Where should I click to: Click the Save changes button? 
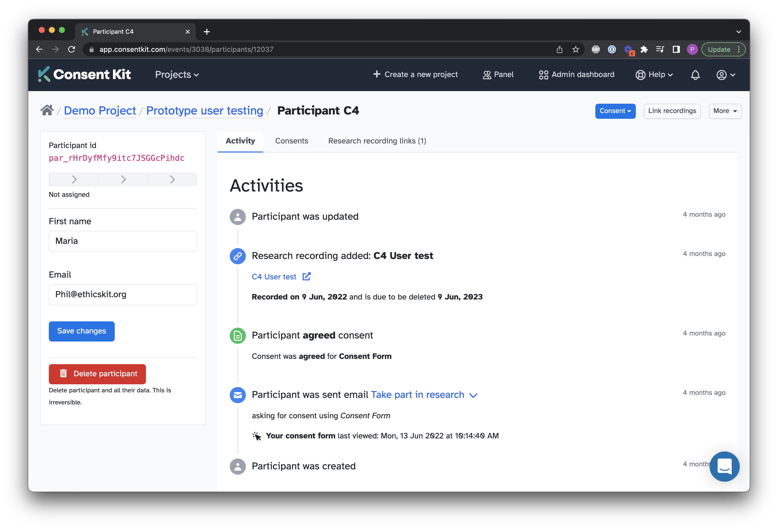pos(82,331)
